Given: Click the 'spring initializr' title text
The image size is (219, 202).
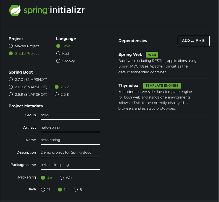Looking at the screenshot, I should (54, 10).
